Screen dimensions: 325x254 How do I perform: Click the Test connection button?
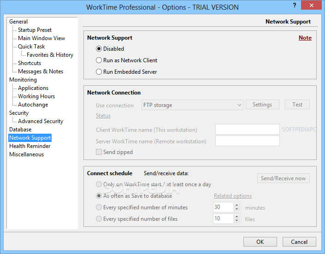[x=297, y=105]
